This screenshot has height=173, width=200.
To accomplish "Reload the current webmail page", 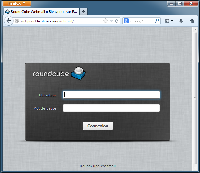I will tap(116, 21).
